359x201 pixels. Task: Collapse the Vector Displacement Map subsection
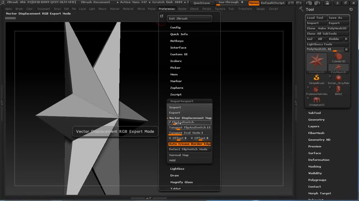coord(190,118)
